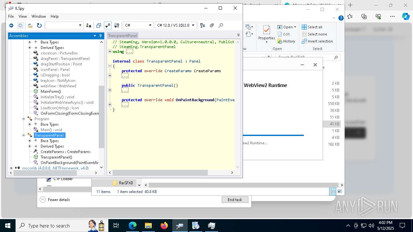This screenshot has width=413, height=232.
Task: Select dragPanel : TransparentPanel field
Action: coord(65,59)
